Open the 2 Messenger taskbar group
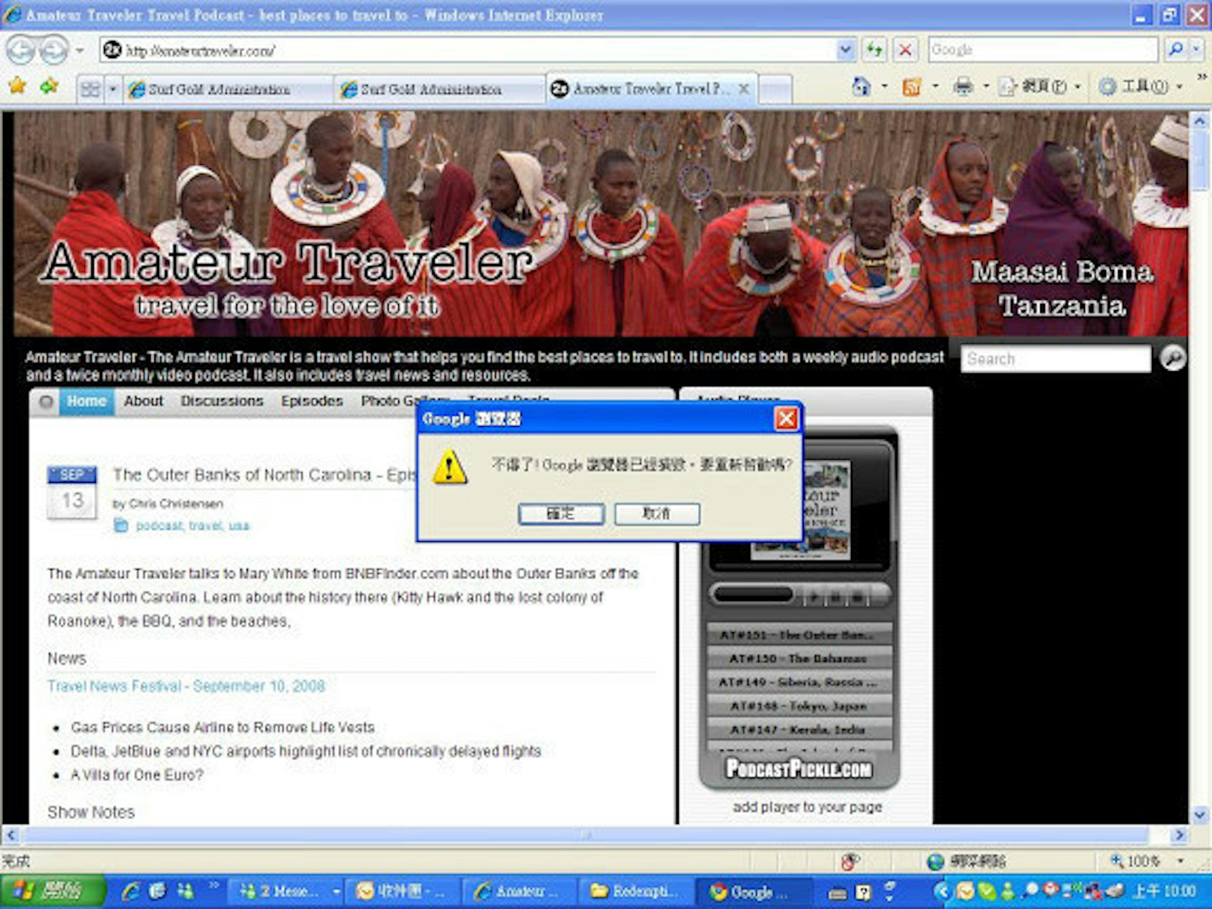 (287, 892)
